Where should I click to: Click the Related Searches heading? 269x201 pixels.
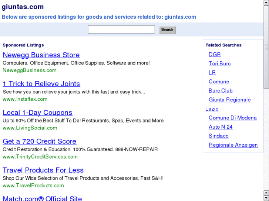tap(223, 45)
